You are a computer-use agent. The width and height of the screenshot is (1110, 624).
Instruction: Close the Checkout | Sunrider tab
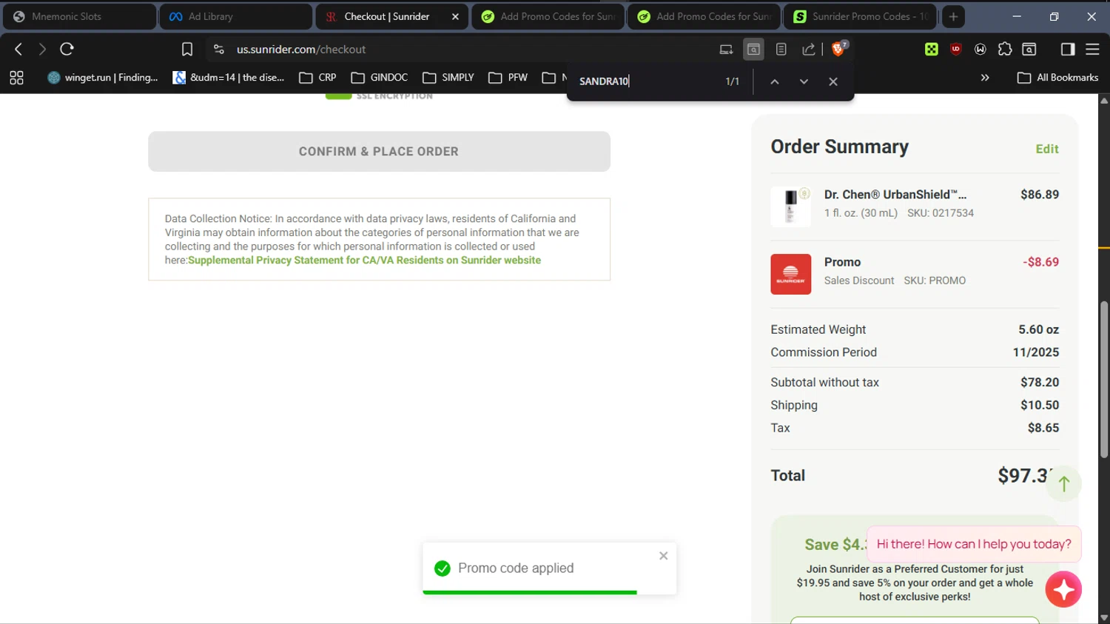[455, 16]
